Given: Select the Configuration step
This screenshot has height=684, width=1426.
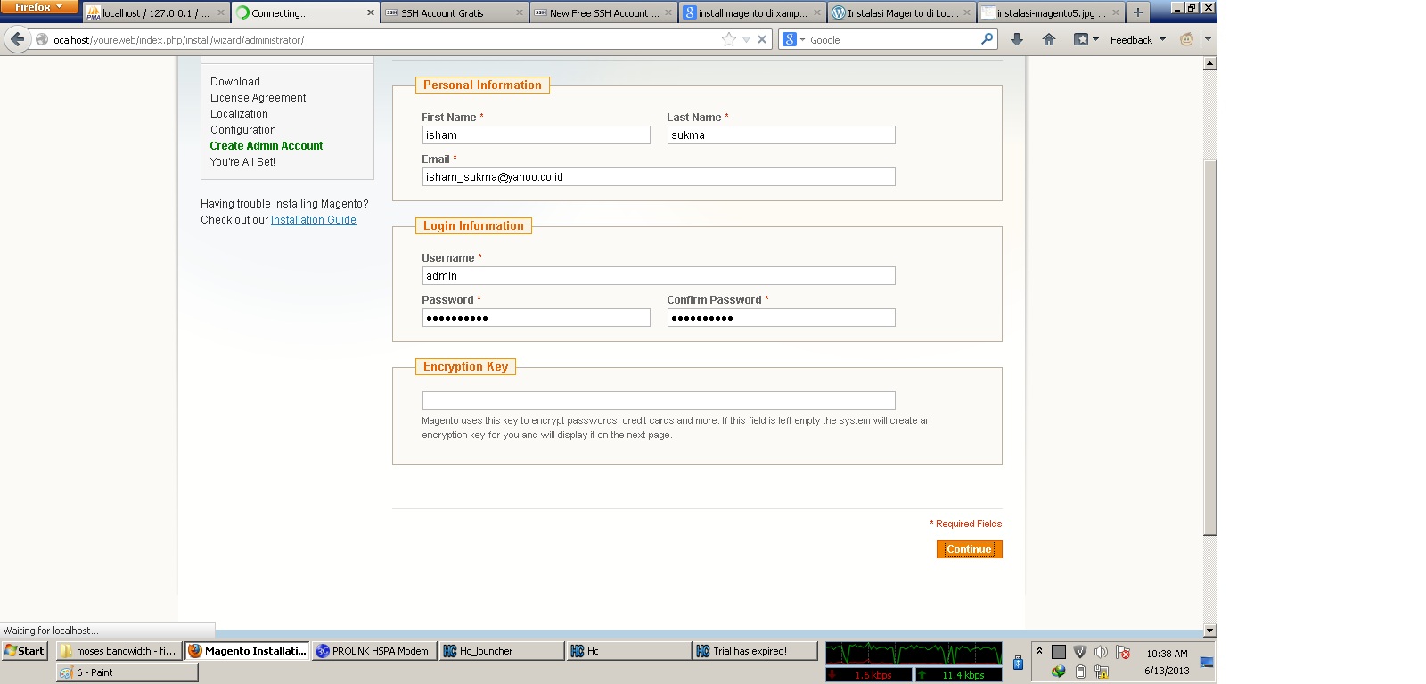Looking at the screenshot, I should [243, 130].
